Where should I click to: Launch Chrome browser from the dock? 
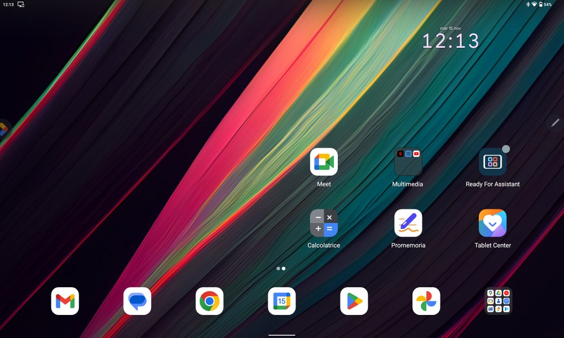pos(210,301)
